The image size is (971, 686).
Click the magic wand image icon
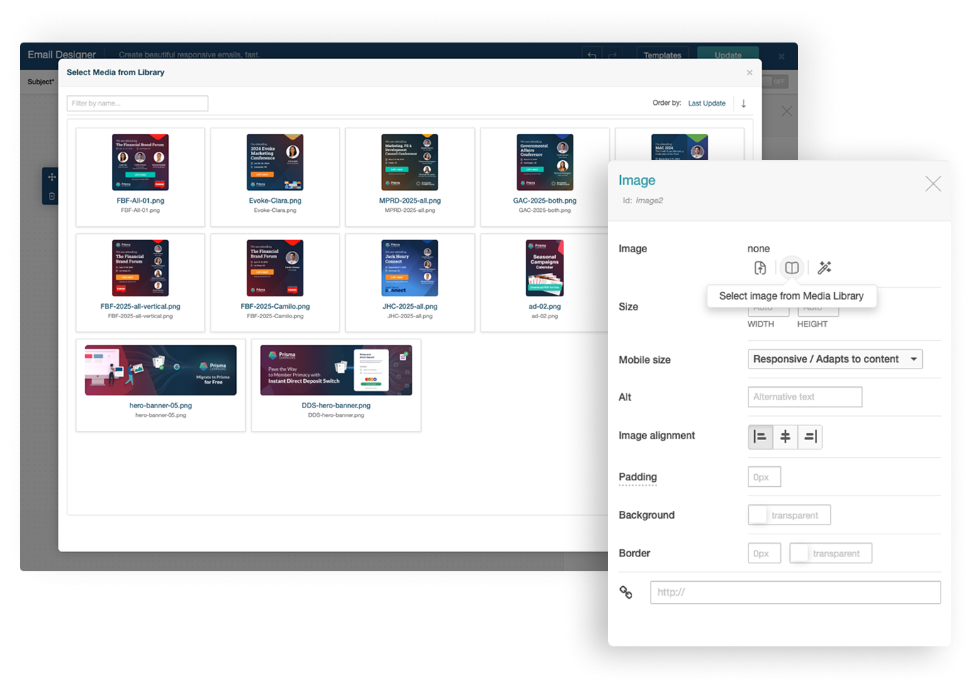(824, 268)
